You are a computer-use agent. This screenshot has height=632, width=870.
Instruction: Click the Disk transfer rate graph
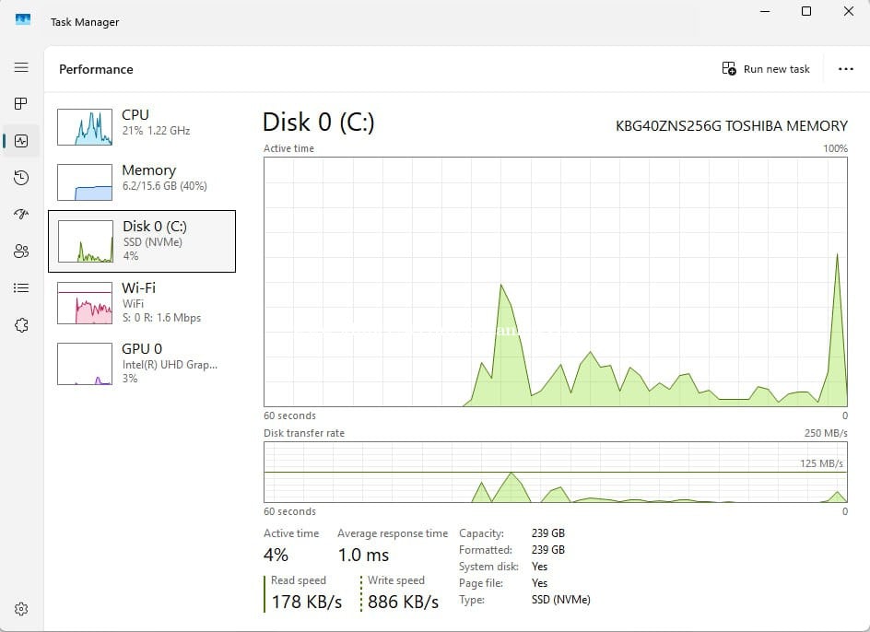[x=555, y=472]
